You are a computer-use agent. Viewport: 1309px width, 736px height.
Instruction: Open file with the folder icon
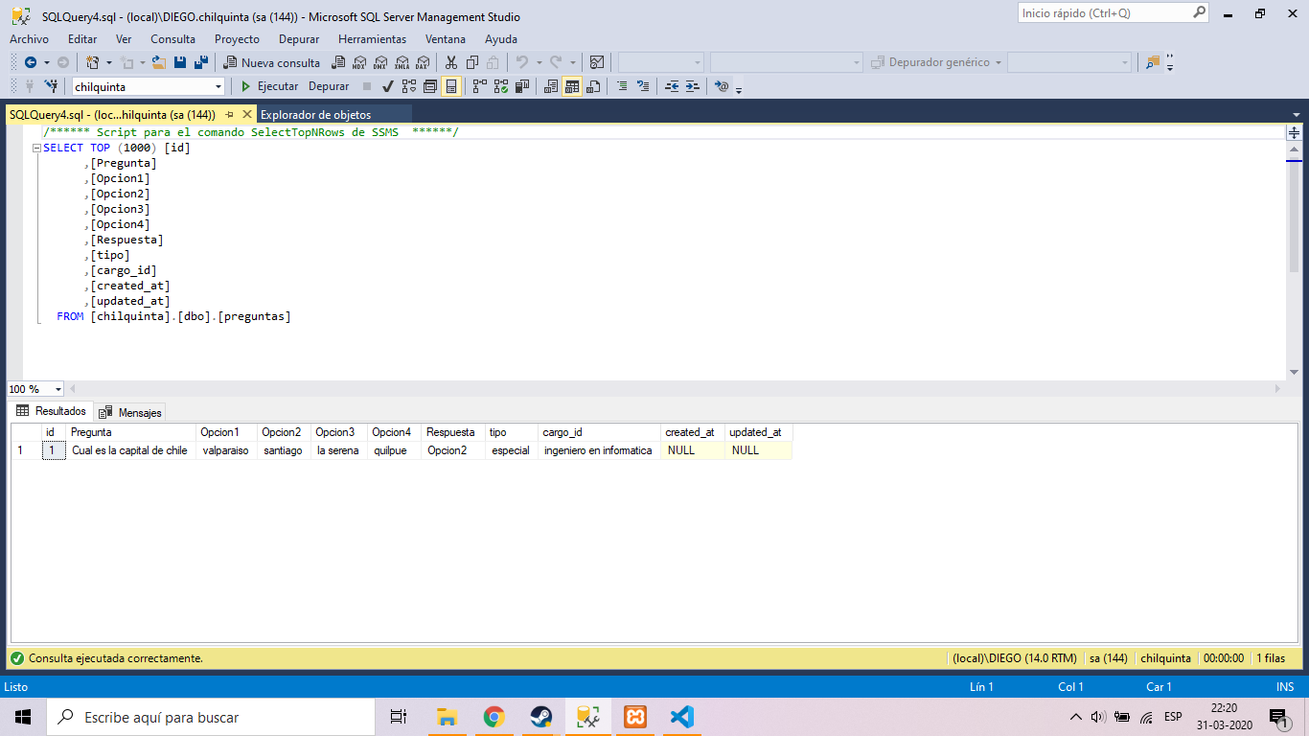(159, 62)
